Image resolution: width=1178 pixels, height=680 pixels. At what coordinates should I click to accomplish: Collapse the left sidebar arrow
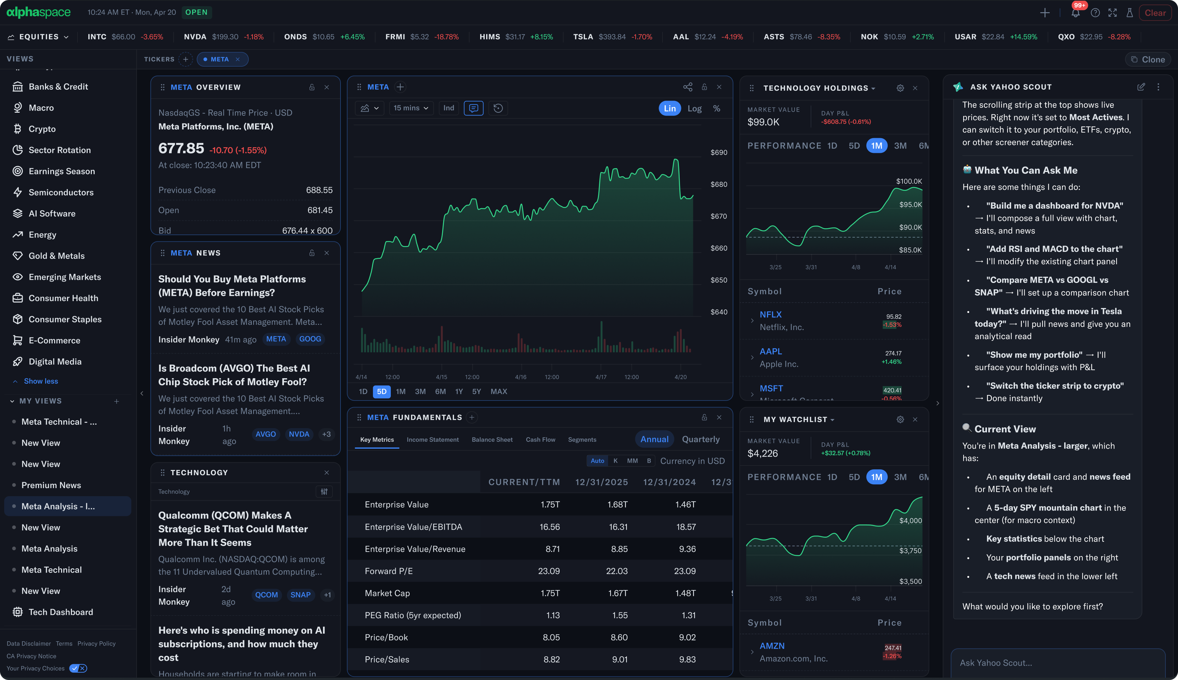[x=142, y=393]
